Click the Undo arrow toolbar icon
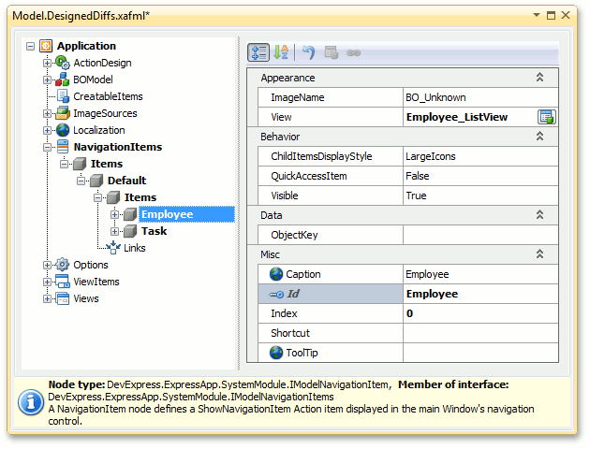 [308, 52]
